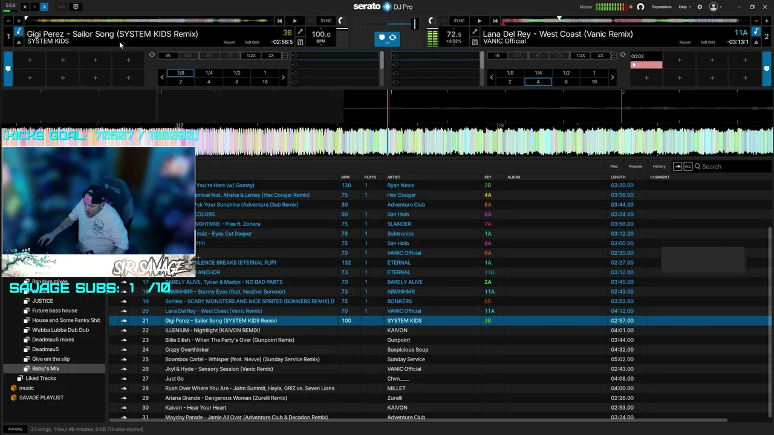Zoom out right deck waveform with minus
The width and height of the screenshot is (774, 435).
(x=756, y=21)
